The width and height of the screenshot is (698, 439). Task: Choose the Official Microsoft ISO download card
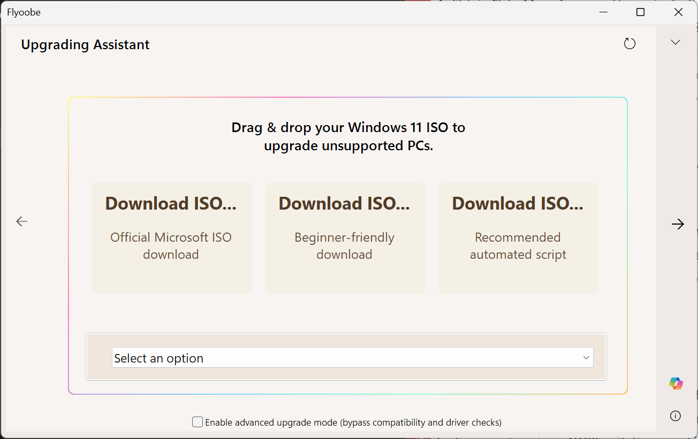pos(171,238)
